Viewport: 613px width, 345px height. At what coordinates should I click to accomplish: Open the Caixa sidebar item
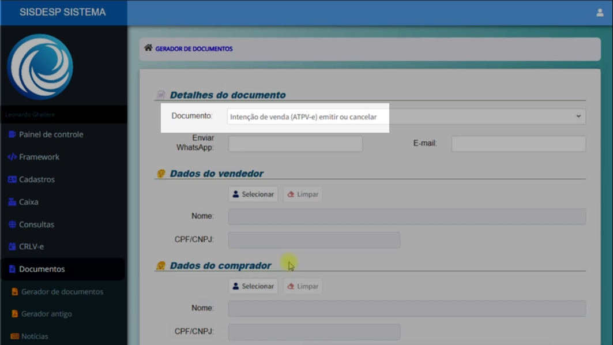[x=28, y=202]
